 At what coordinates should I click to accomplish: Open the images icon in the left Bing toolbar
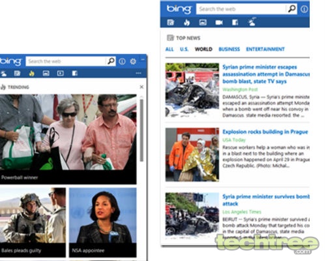pos(46,74)
